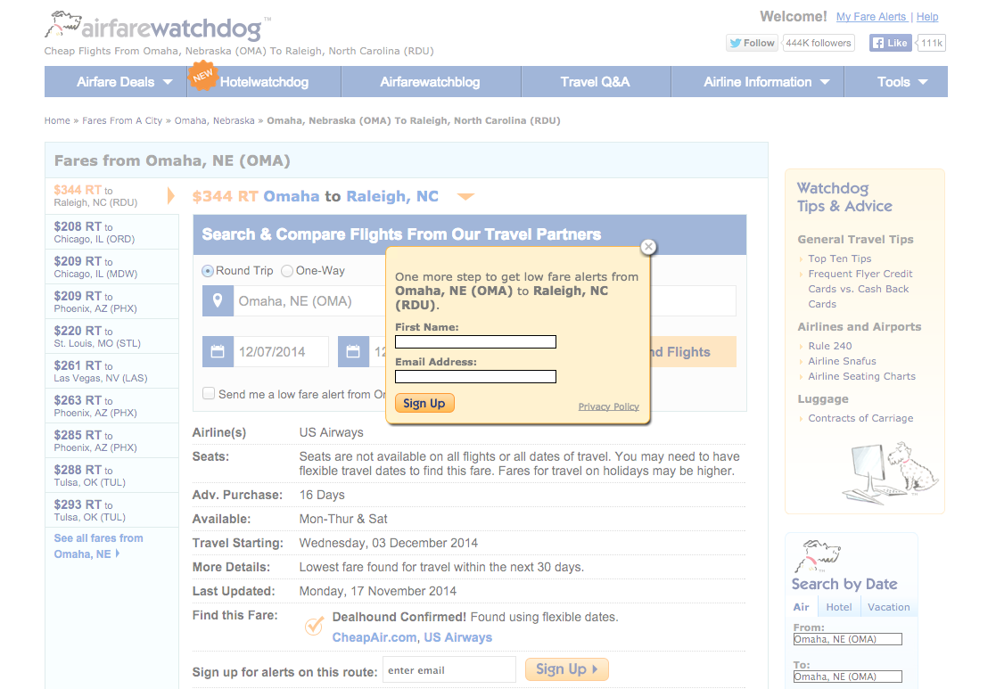Select the One-Way radio button
This screenshot has height=689, width=996.
[x=287, y=271]
